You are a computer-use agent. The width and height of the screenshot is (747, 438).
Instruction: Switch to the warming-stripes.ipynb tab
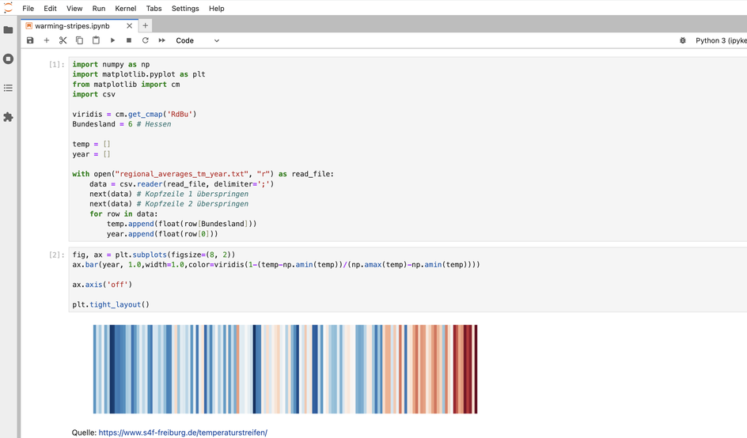(73, 26)
